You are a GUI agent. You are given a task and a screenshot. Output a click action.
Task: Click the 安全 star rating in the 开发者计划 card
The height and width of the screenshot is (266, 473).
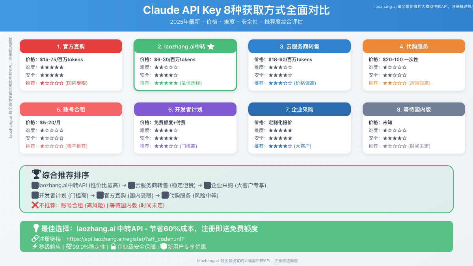pyautogui.click(x=166, y=138)
